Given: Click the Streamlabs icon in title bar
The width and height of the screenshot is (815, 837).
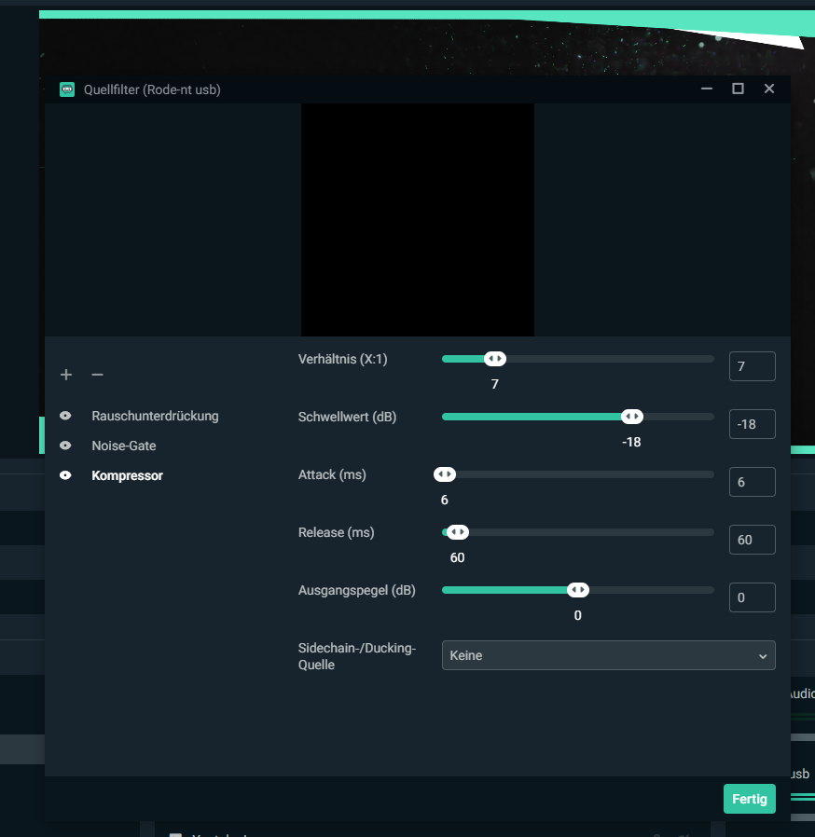Looking at the screenshot, I should pyautogui.click(x=67, y=89).
